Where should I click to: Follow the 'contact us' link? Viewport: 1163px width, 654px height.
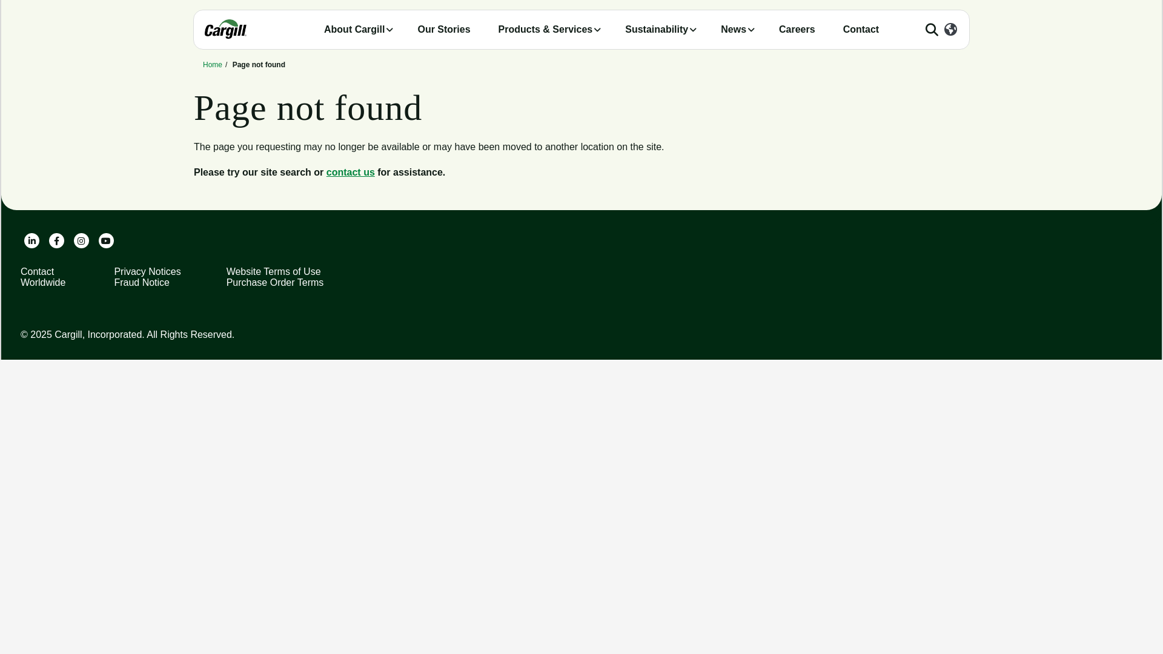coord(350,173)
